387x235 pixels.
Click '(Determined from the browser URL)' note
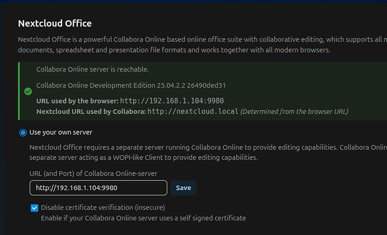[294, 111]
